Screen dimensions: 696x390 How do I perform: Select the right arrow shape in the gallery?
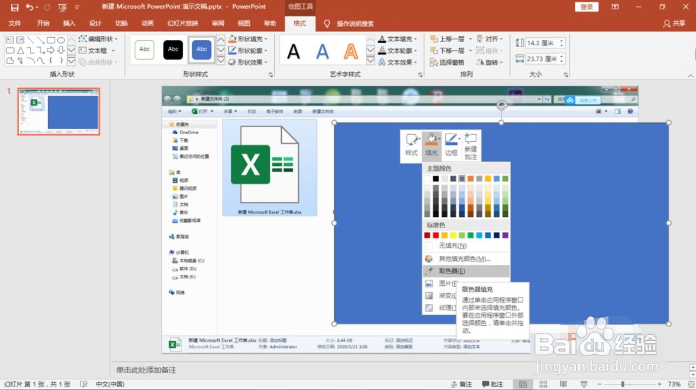tap(51, 50)
